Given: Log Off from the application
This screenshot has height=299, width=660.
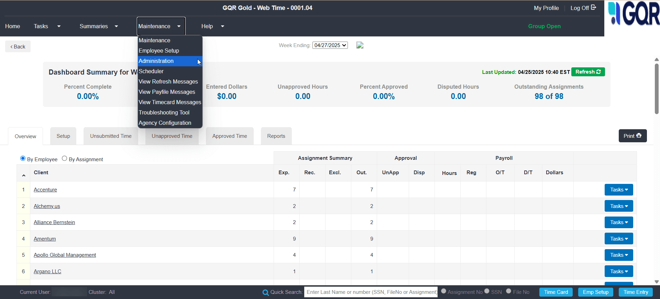Looking at the screenshot, I should coord(583,8).
